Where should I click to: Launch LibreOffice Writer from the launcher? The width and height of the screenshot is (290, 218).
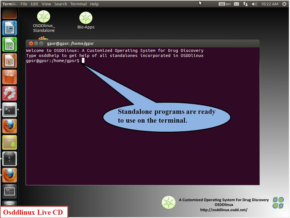[10, 28]
